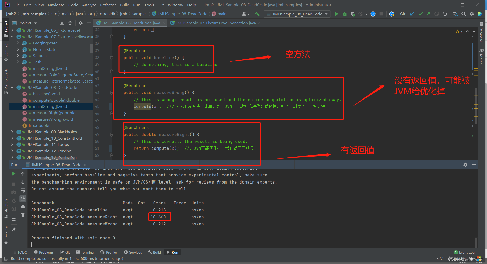Click the Git commit checkmark icon

(x=420, y=14)
